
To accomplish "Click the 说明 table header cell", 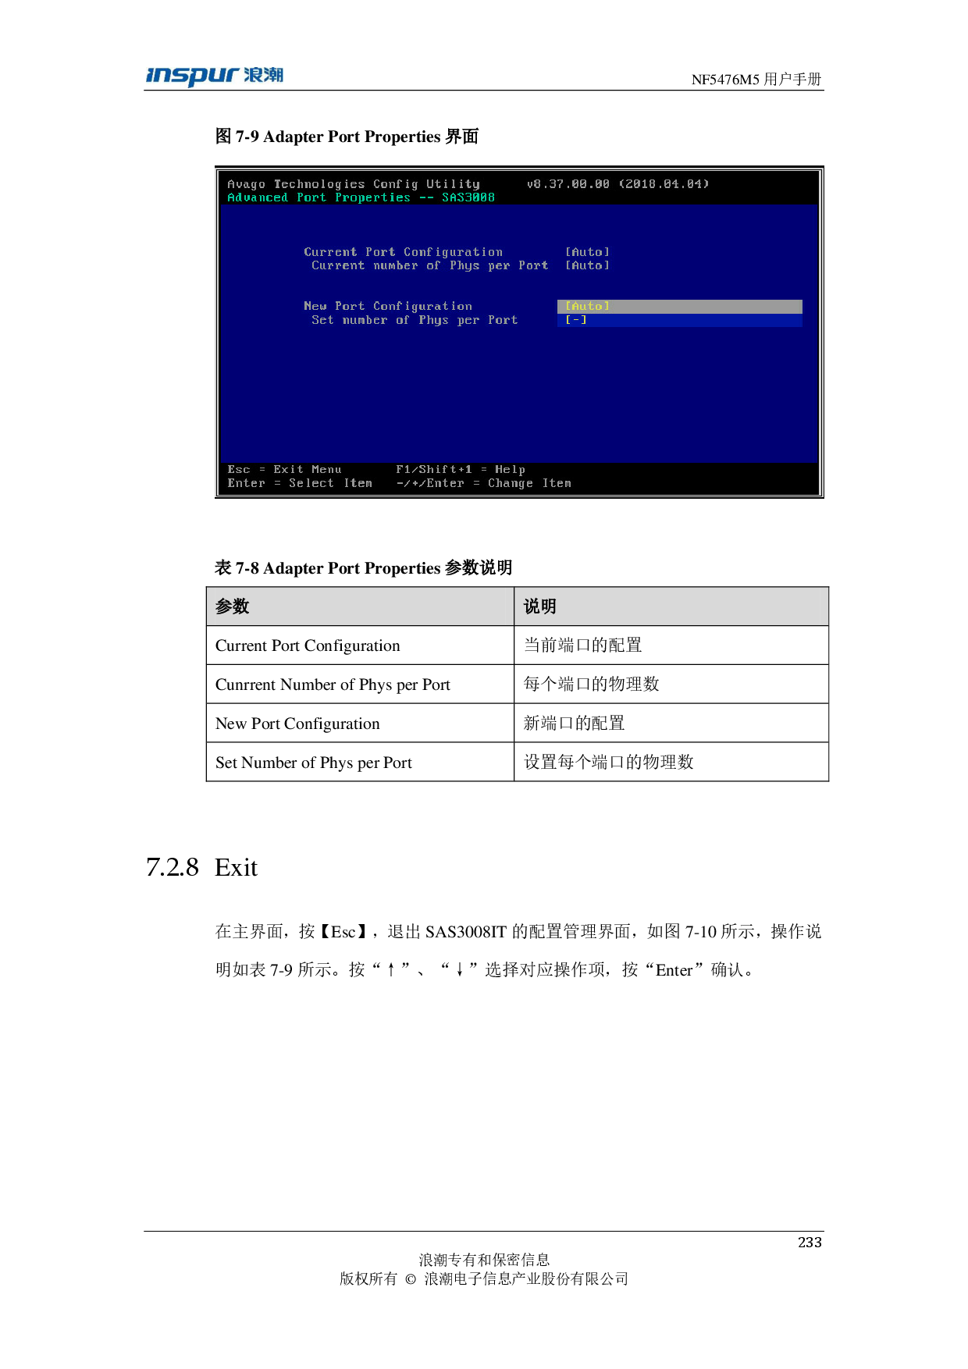I will (671, 606).
